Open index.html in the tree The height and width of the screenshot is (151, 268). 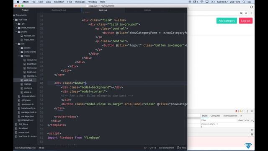[29, 40]
